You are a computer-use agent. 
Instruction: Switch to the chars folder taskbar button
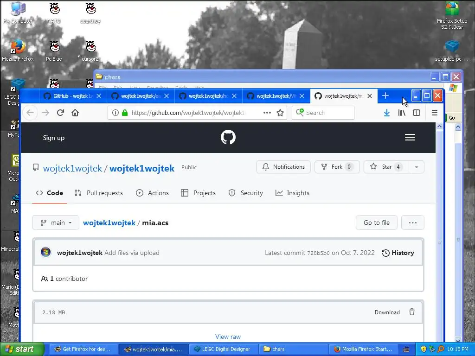click(294, 350)
